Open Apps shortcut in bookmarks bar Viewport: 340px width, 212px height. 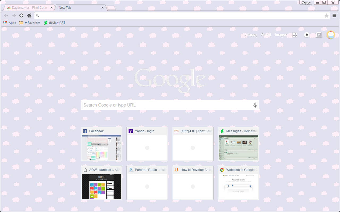click(10, 23)
